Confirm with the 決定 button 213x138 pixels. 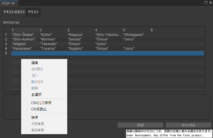(140, 125)
